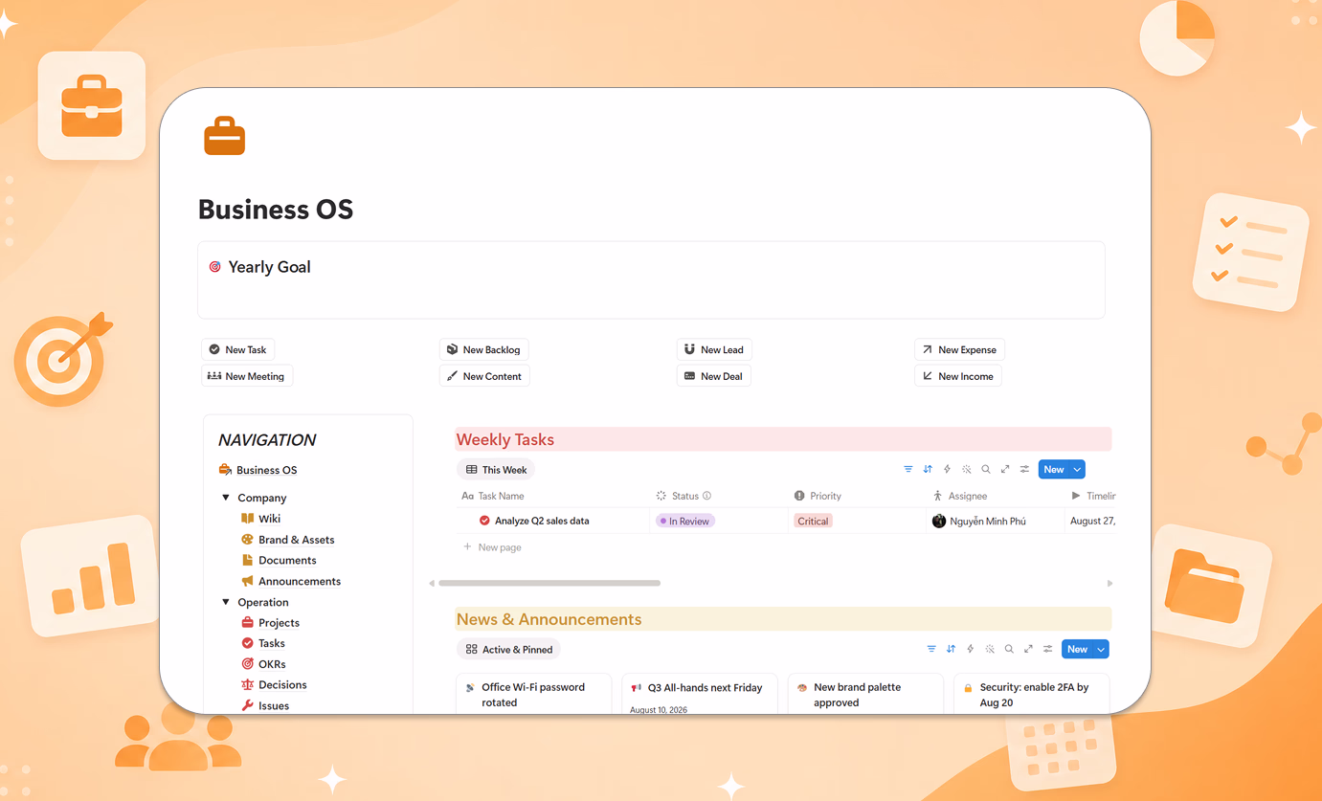Click the New Meeting button
Image resolution: width=1322 pixels, height=801 pixels.
coord(247,376)
